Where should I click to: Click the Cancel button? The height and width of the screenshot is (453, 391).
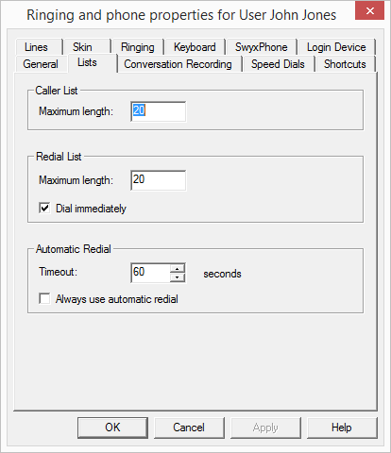(189, 428)
